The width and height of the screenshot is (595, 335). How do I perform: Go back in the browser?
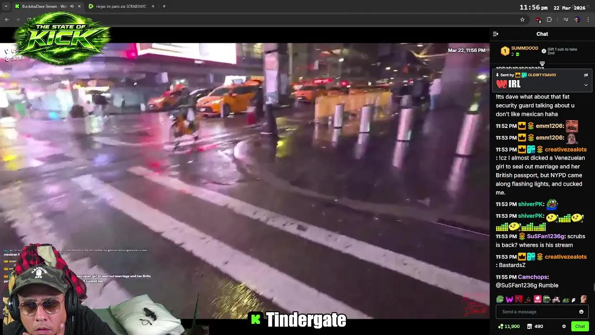tap(7, 20)
